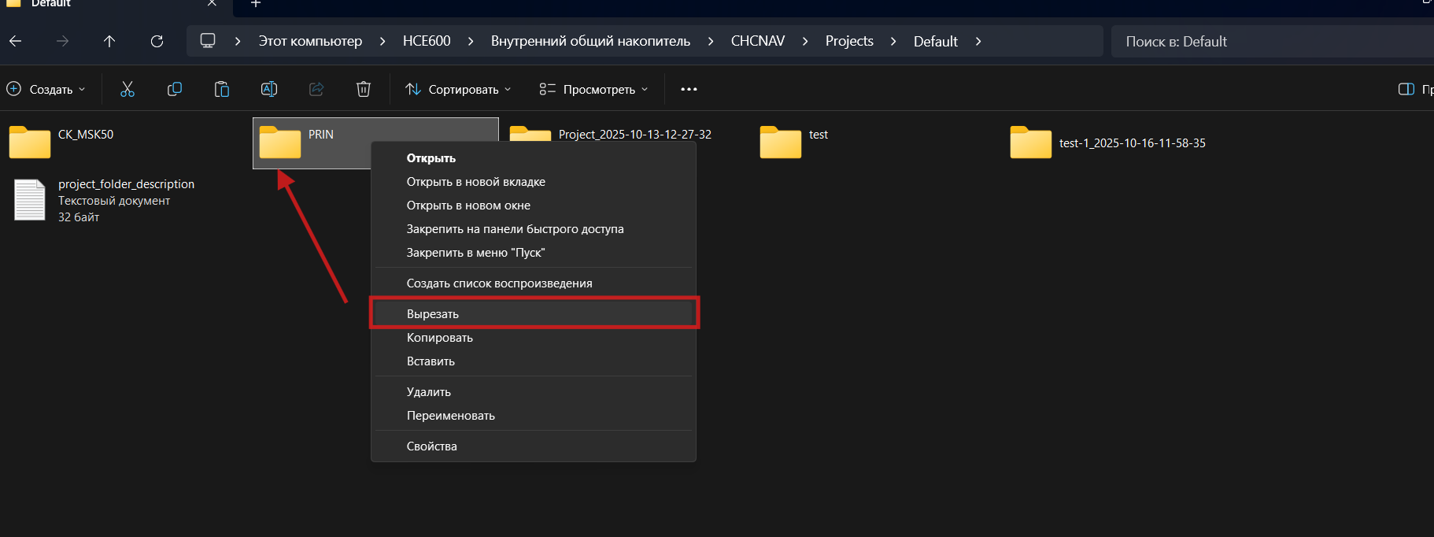
Task: Open the three-dots more options menu
Action: [x=689, y=89]
